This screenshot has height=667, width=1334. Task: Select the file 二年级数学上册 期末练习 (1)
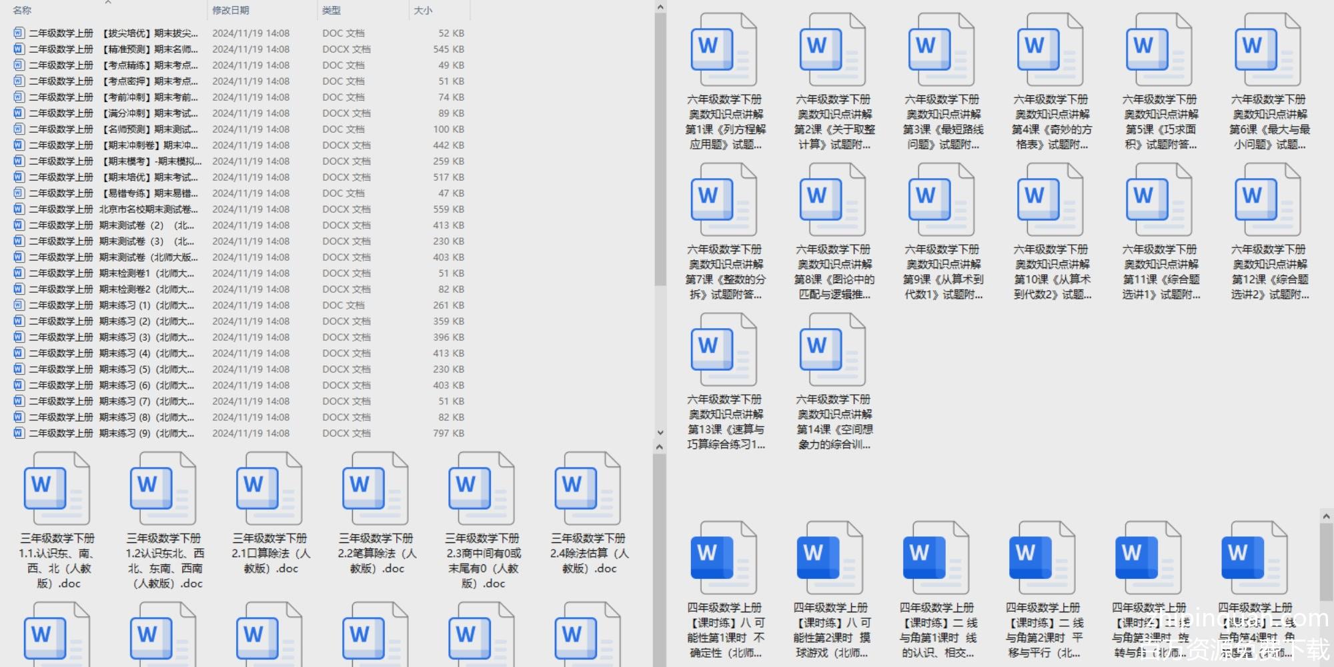point(111,305)
